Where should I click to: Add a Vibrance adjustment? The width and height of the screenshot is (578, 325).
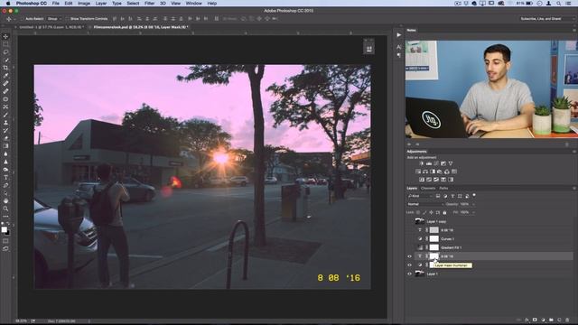point(450,163)
